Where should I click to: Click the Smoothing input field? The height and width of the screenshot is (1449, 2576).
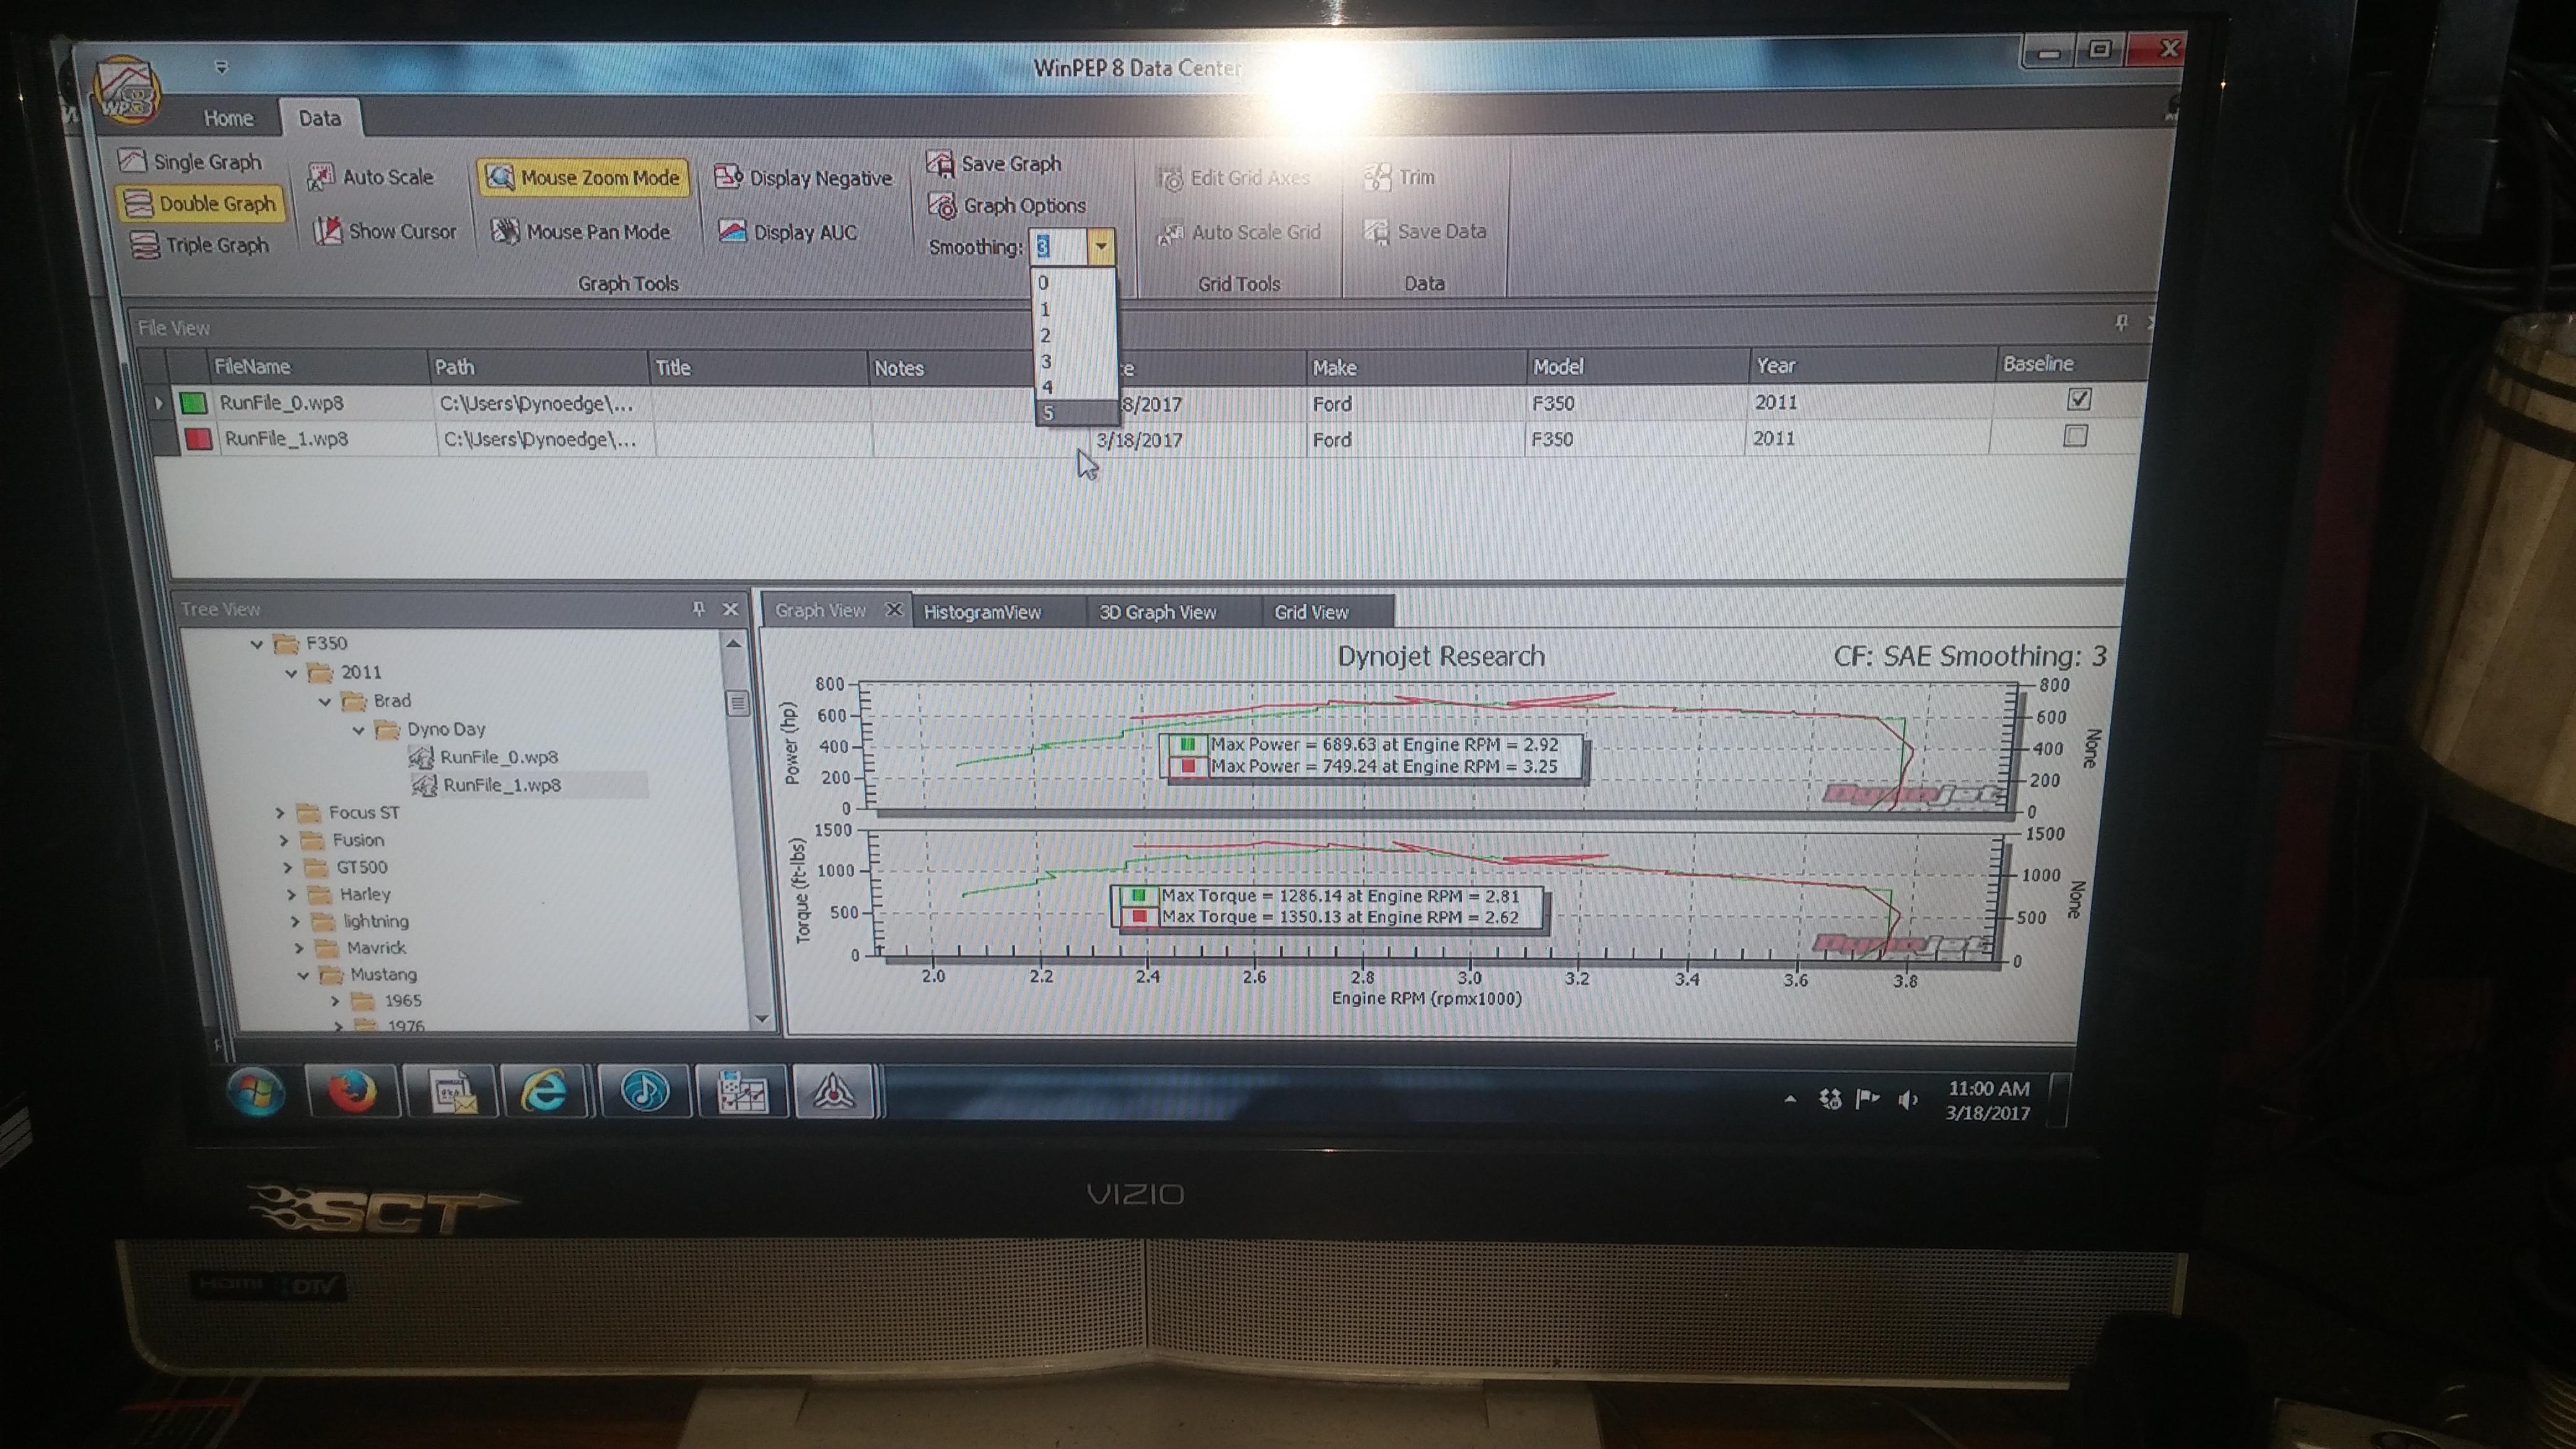(1060, 246)
